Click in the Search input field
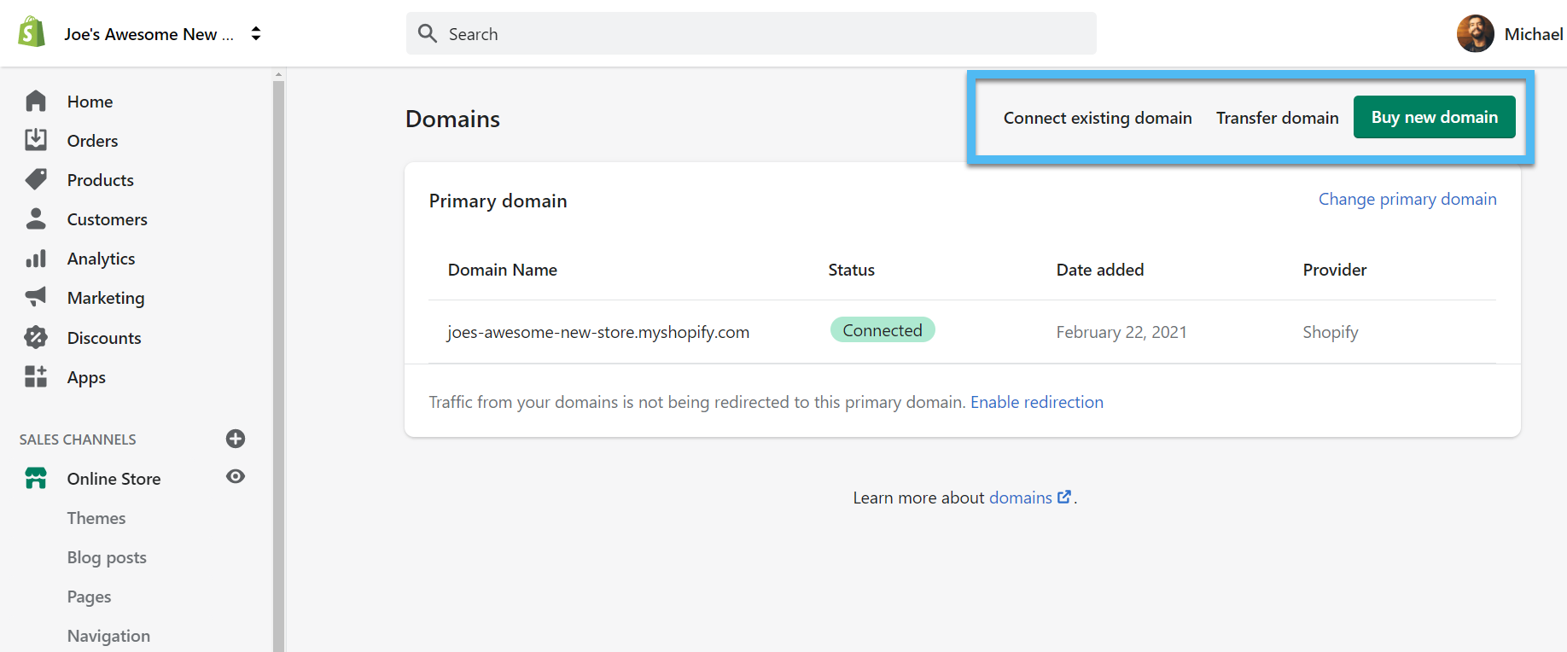 pos(751,34)
